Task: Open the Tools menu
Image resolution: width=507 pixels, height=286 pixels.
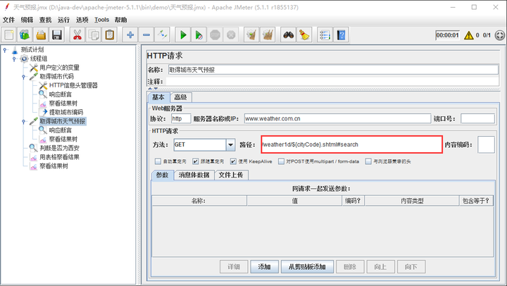Action: (x=101, y=20)
